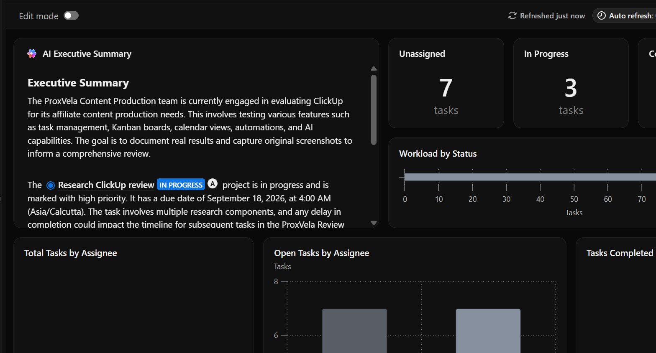Viewport: 656px width, 353px height.
Task: Open the In Progress 3 tasks card
Action: tap(571, 83)
